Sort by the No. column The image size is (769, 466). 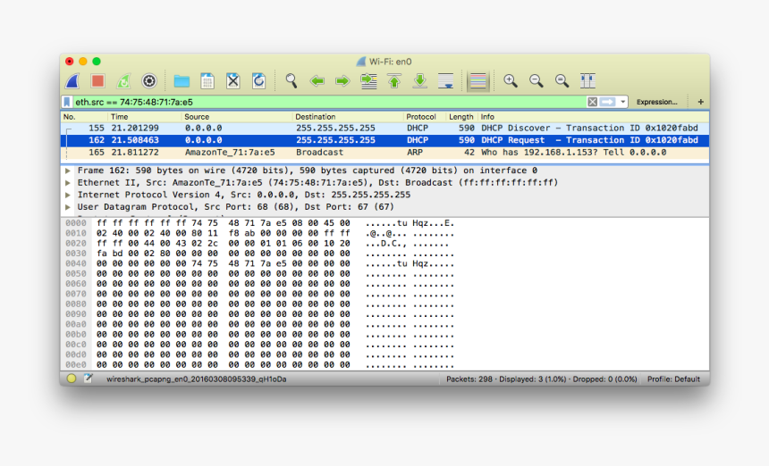tap(84, 117)
